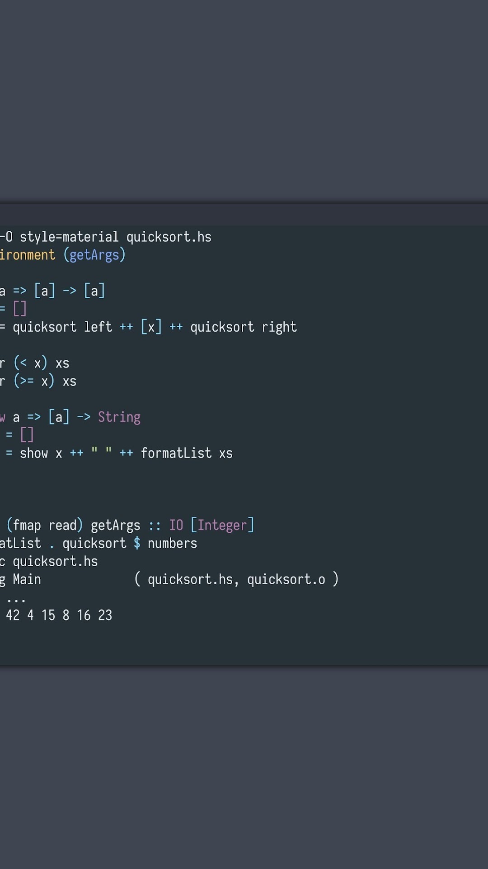Click the 'String' return type
488x869 pixels.
pos(119,417)
